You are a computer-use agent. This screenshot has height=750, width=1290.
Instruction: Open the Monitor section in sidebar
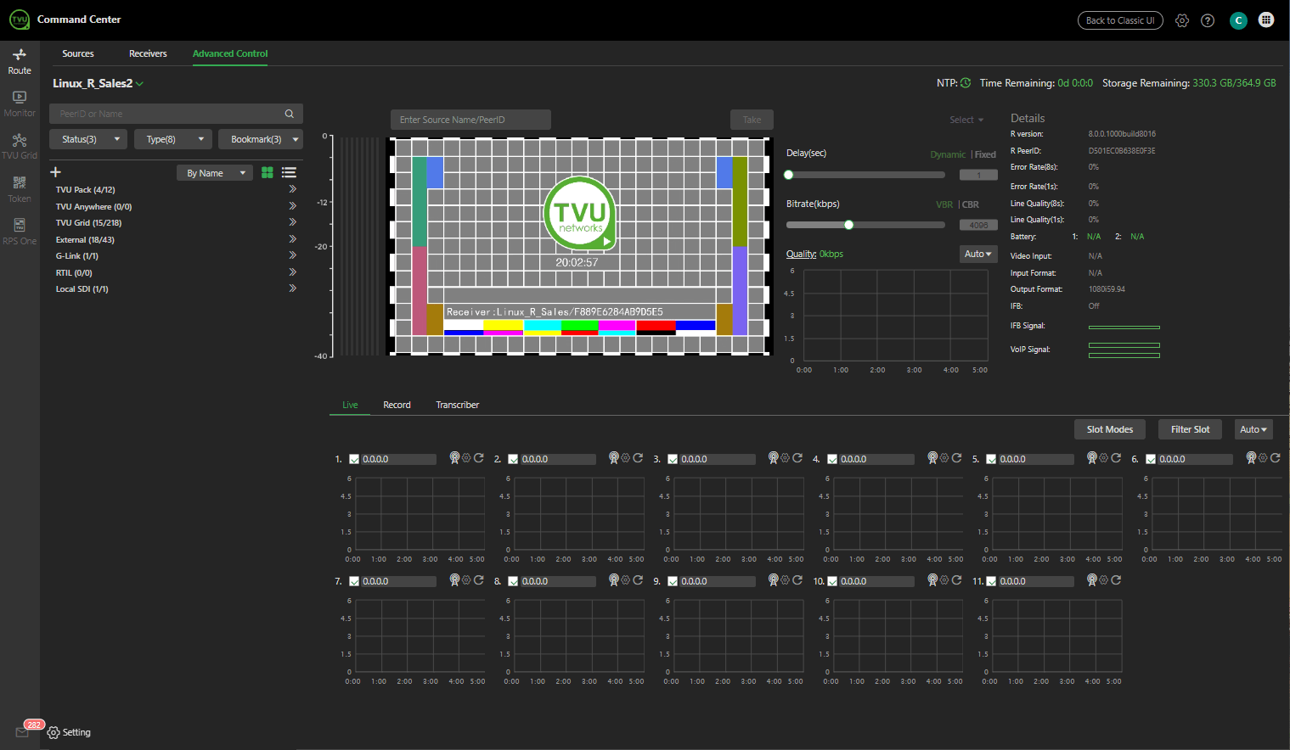20,104
